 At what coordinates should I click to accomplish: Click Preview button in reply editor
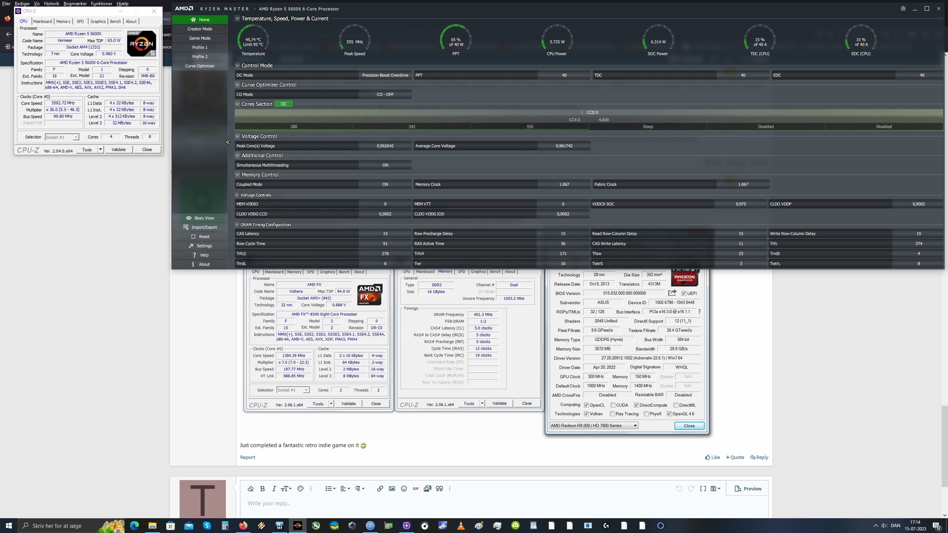click(748, 489)
